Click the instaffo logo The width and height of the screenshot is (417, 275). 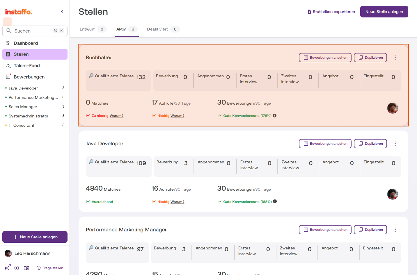(x=18, y=12)
